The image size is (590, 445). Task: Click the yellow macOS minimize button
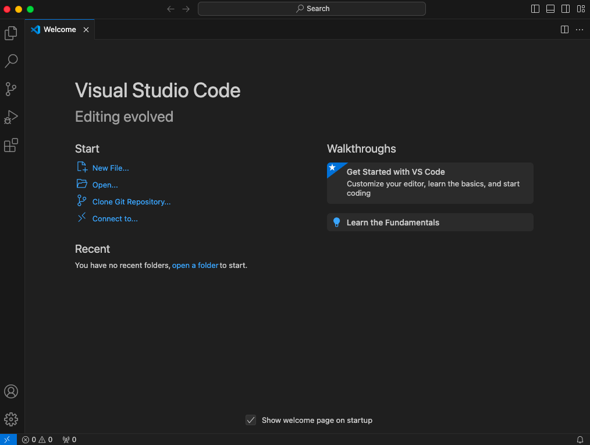point(19,9)
